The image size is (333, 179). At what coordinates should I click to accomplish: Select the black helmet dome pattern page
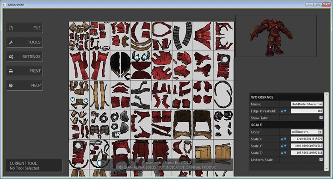coord(120,66)
